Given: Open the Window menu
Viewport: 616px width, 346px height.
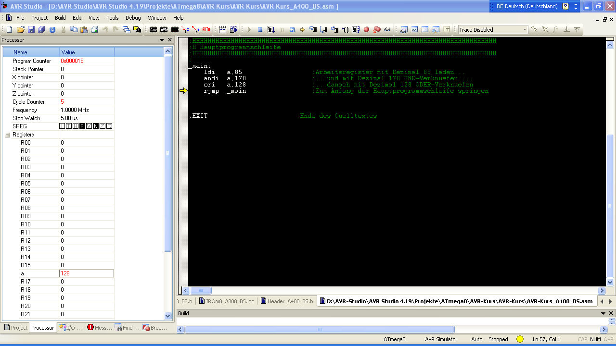Looking at the screenshot, I should coord(157,18).
